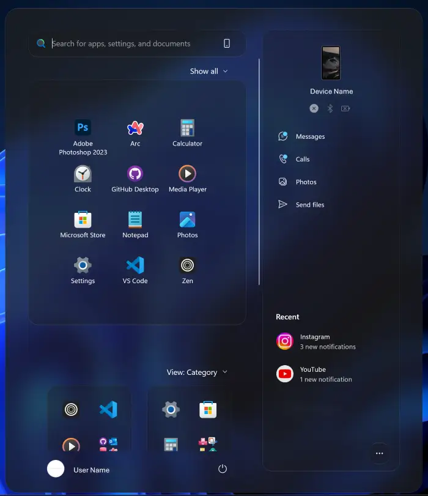Launch GitHub Desktop

point(135,179)
